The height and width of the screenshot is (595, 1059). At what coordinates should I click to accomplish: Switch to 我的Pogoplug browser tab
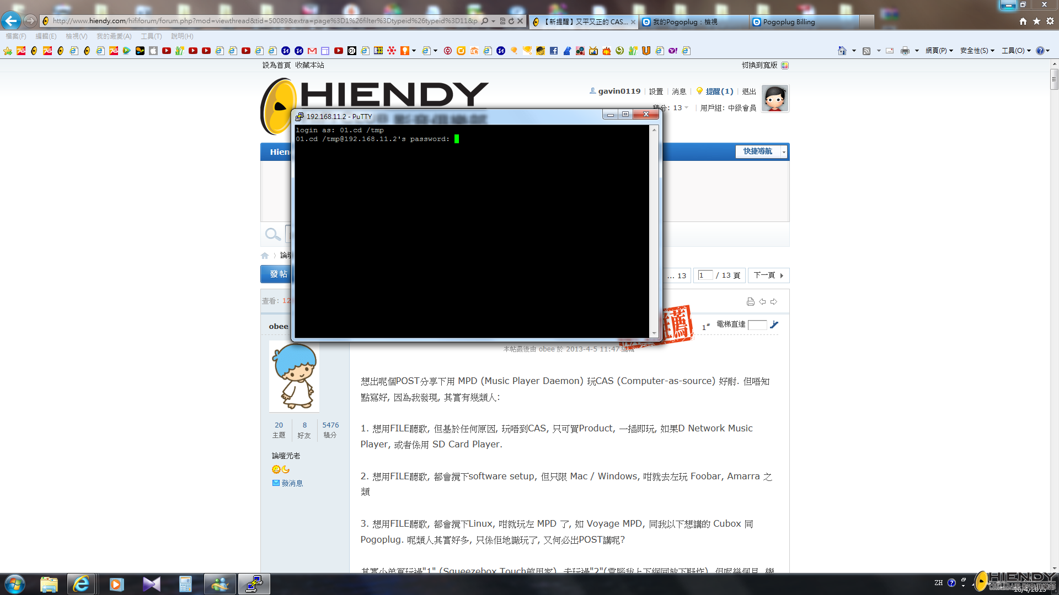point(684,22)
